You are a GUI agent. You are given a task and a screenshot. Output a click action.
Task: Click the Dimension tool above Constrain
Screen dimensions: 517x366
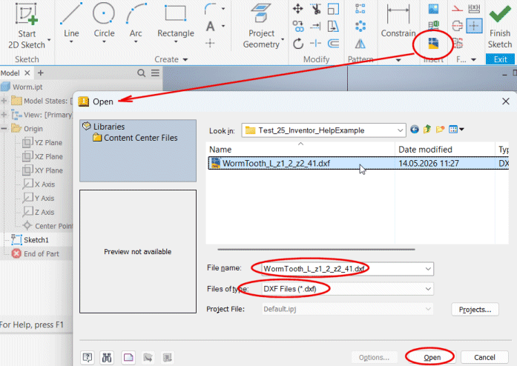tap(398, 14)
